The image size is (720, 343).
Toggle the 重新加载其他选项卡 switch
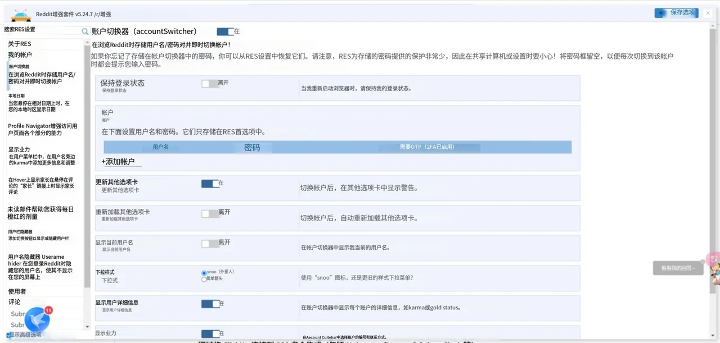[x=210, y=213]
